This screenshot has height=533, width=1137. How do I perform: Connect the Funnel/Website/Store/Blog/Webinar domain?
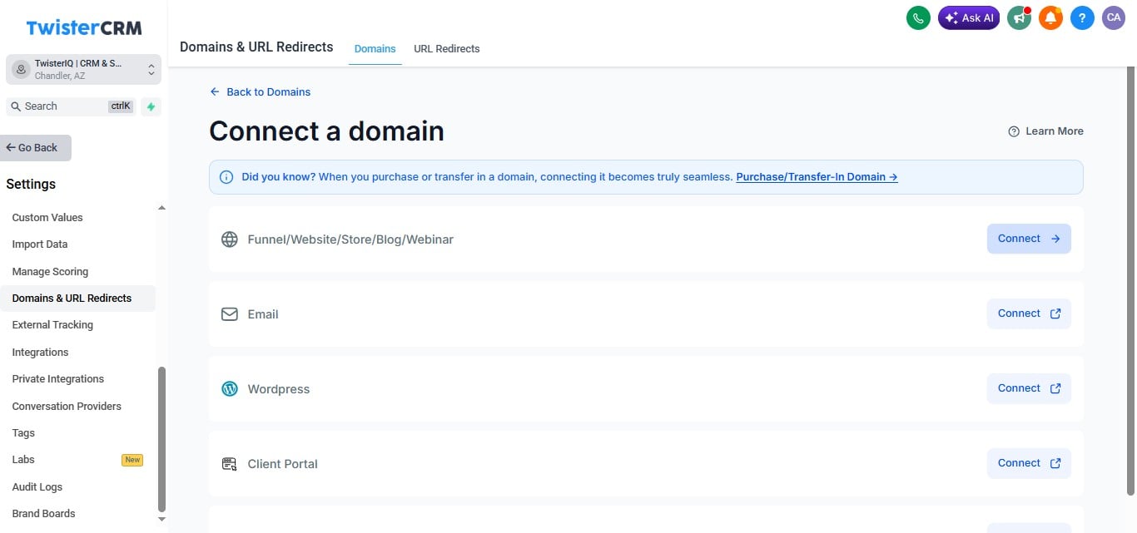point(1029,239)
